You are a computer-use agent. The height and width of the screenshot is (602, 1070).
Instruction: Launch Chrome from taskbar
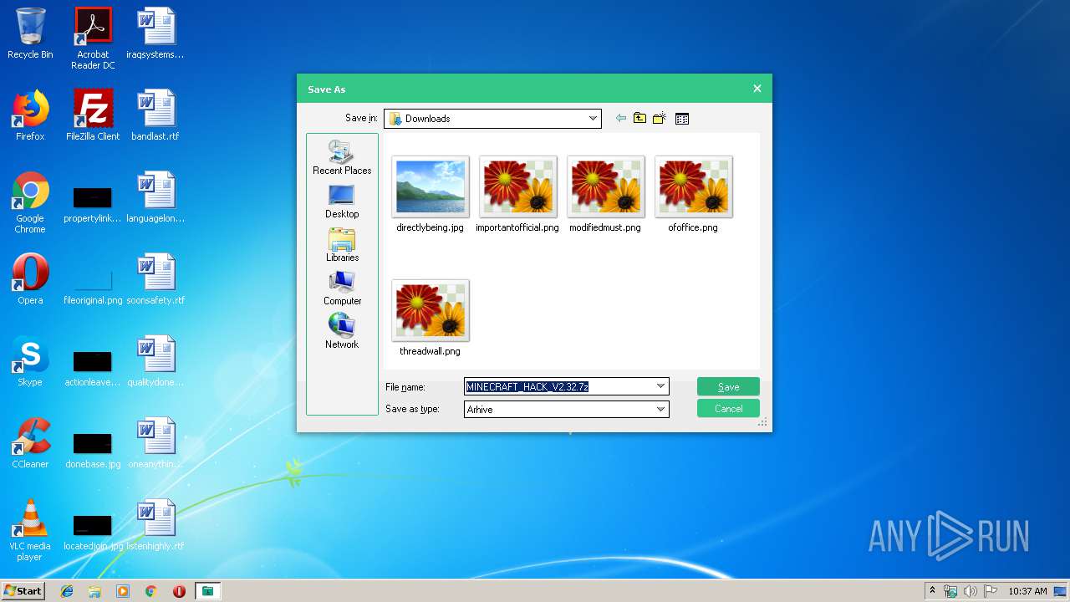pos(151,591)
